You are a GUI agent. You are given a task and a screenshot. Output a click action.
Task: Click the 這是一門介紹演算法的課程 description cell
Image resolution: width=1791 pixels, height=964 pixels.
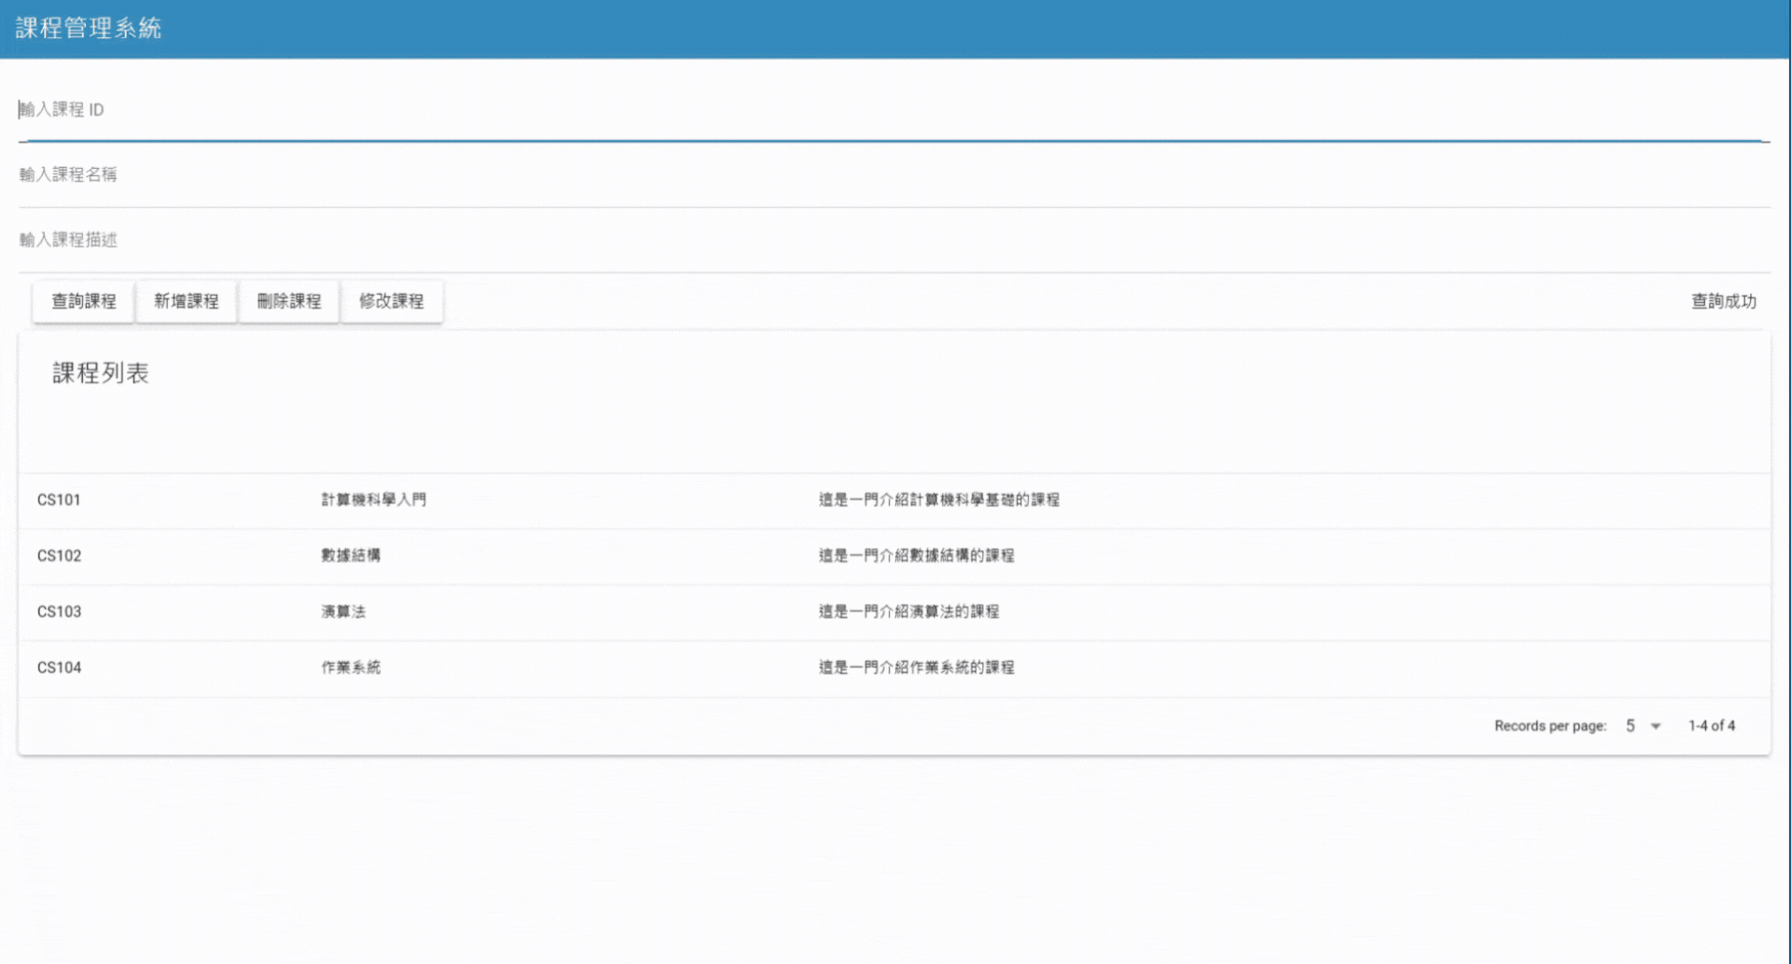[909, 612]
